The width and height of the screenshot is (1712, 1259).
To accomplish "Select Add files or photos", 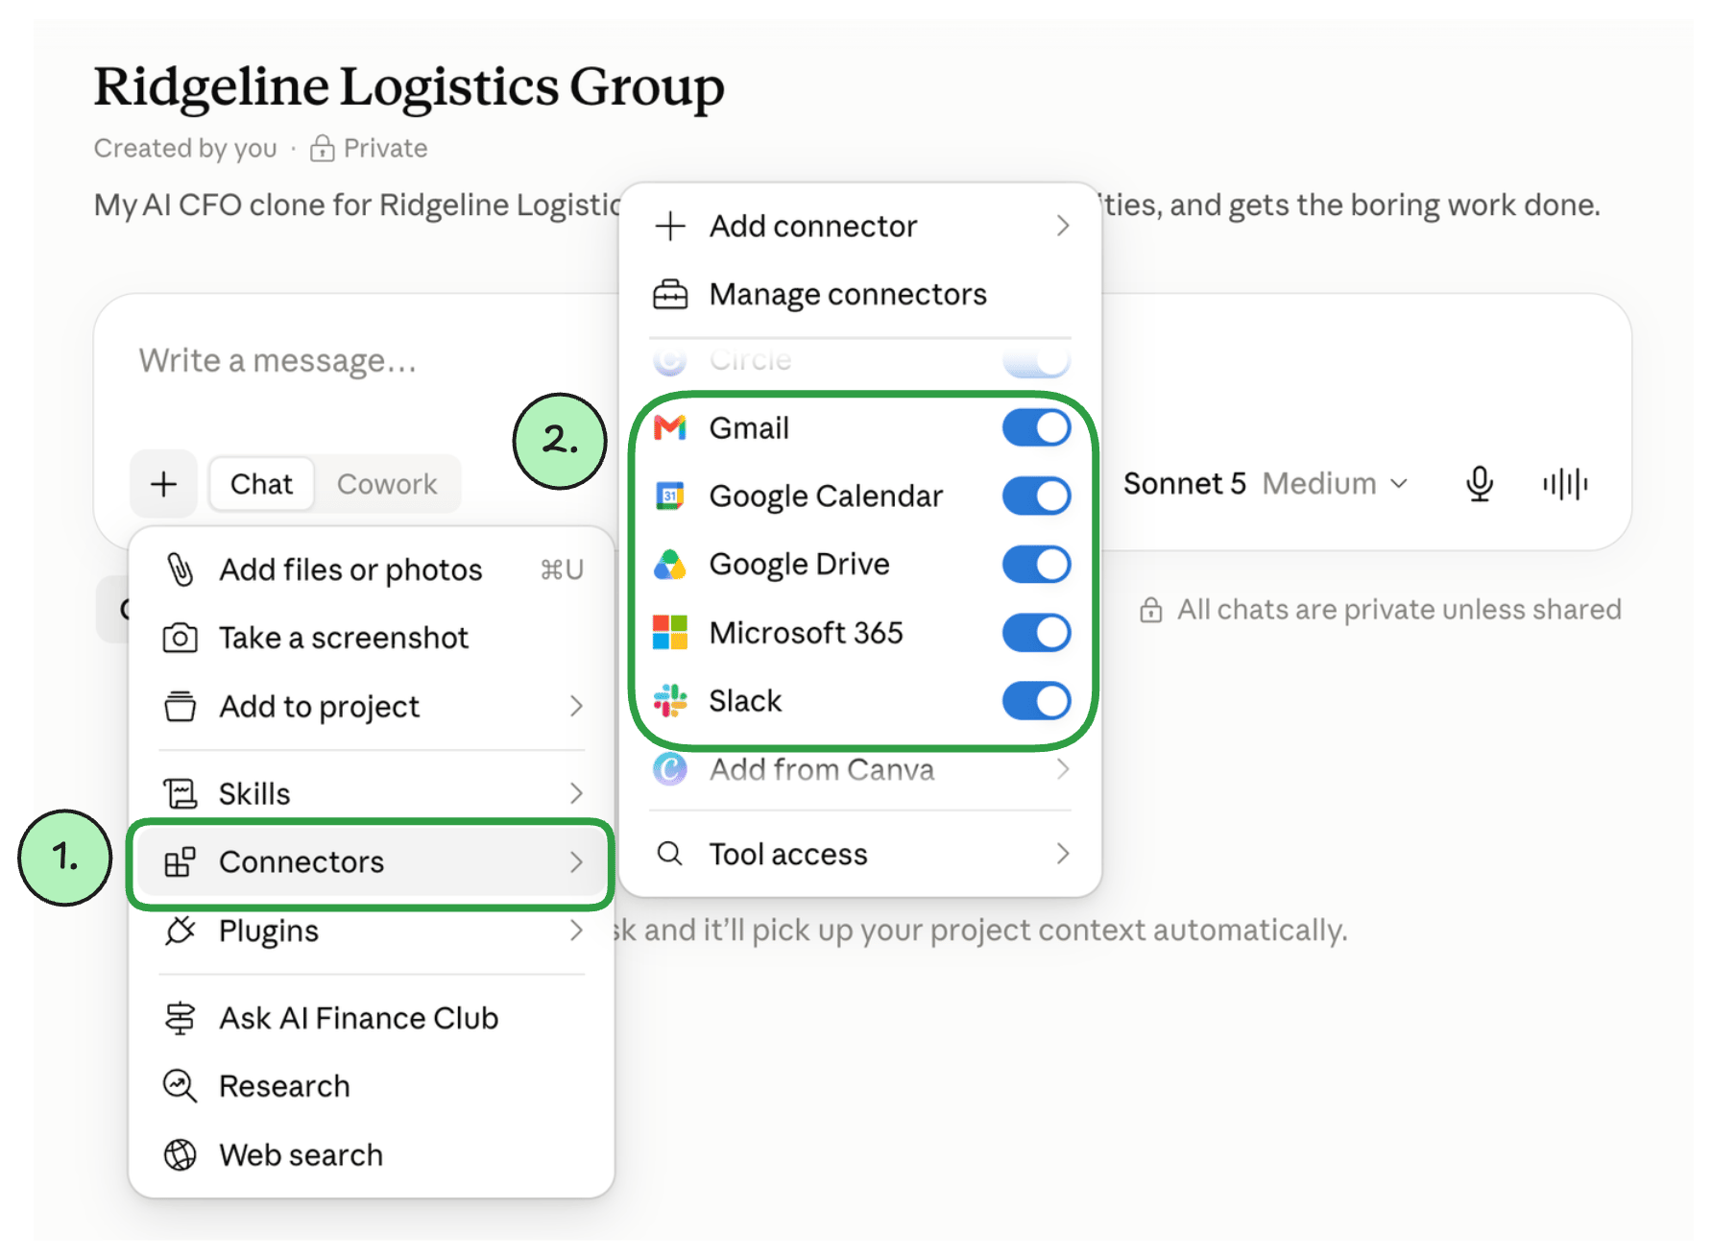I will (372, 569).
